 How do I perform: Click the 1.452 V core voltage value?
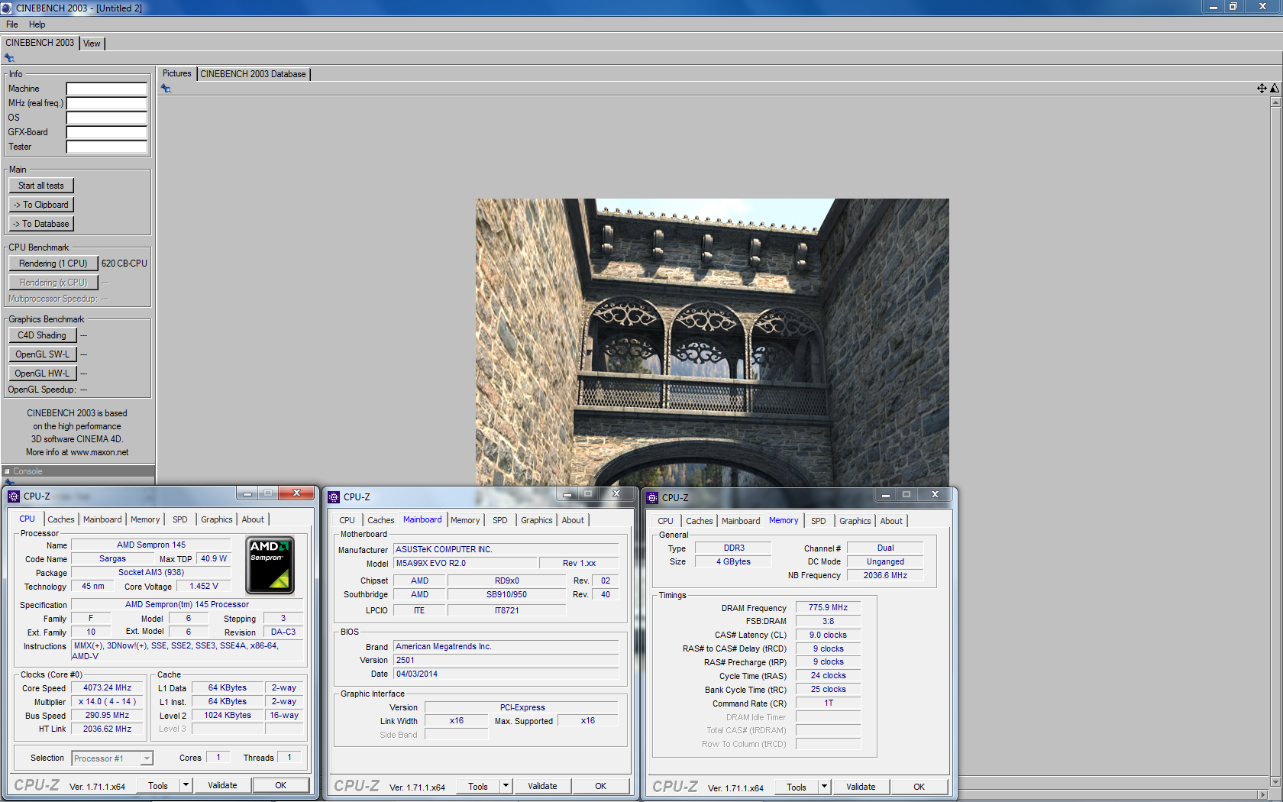204,587
